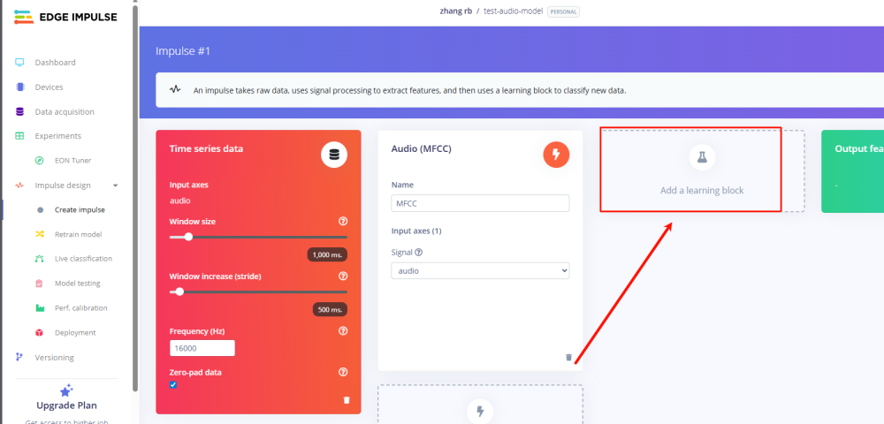
Task: Click the MFCC name input field
Action: click(480, 204)
